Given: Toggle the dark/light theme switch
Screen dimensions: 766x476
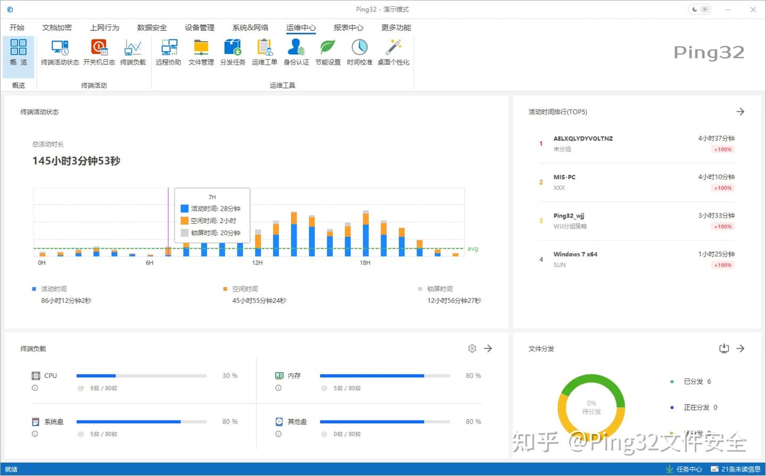Looking at the screenshot, I should tap(700, 10).
